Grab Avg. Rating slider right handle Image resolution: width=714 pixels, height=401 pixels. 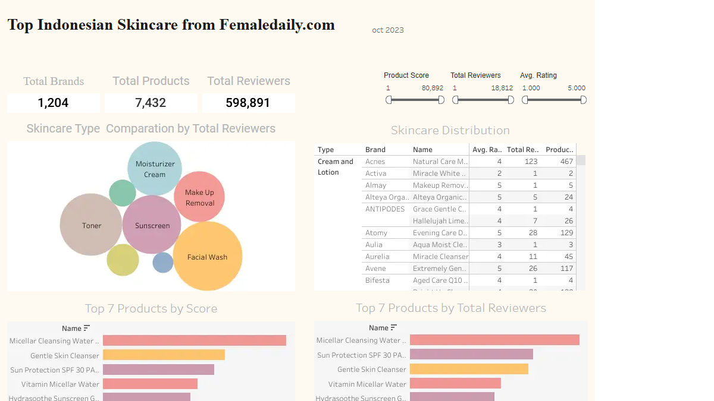click(x=584, y=100)
